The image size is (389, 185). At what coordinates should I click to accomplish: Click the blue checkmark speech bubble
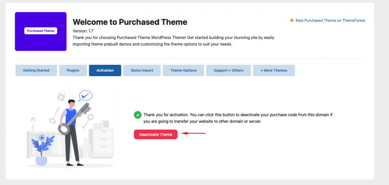click(85, 95)
